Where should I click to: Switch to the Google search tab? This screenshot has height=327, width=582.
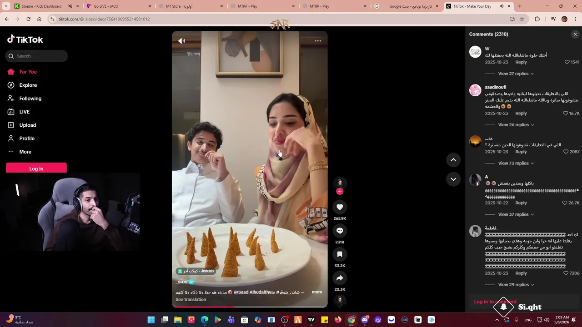coord(407,6)
